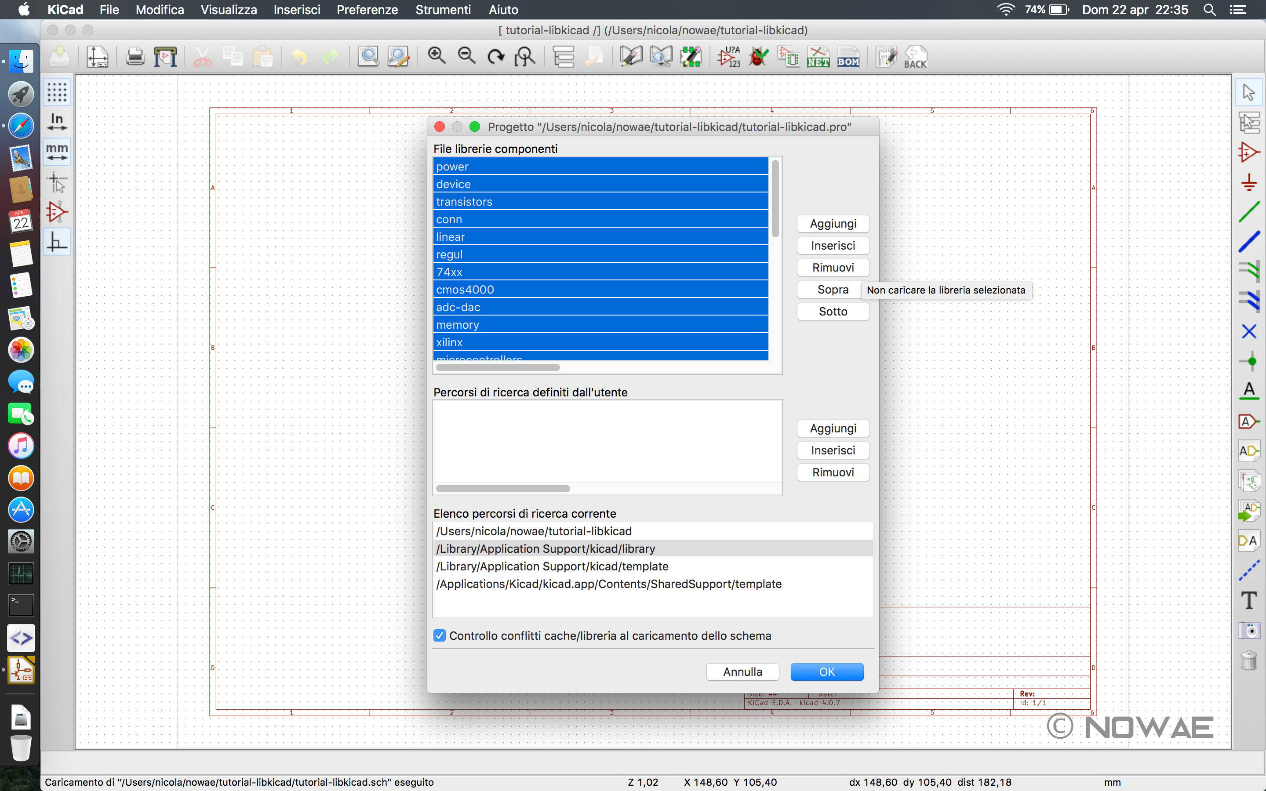Click Rimuovi beside component libraries list
This screenshot has height=791, width=1266.
(x=833, y=267)
